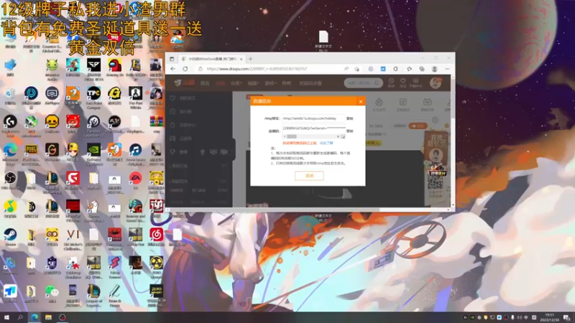Open the tab actions menu icon
The height and width of the screenshot is (323, 575).
pos(172,59)
